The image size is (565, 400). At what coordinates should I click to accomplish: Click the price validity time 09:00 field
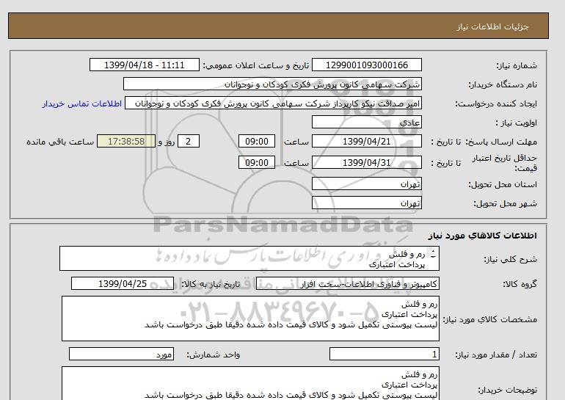257,162
